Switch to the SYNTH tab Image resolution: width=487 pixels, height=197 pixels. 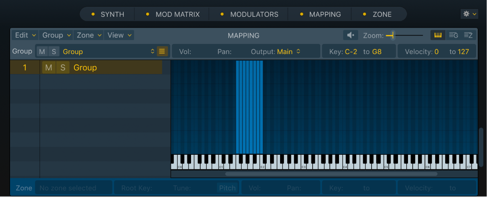tap(108, 14)
